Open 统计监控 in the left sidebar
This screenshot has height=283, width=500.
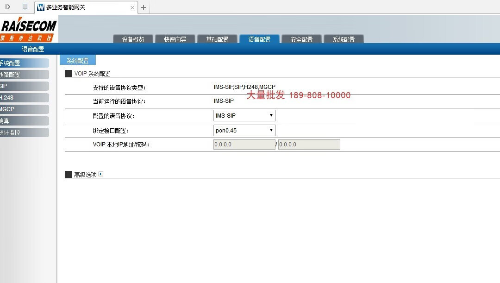(x=23, y=132)
